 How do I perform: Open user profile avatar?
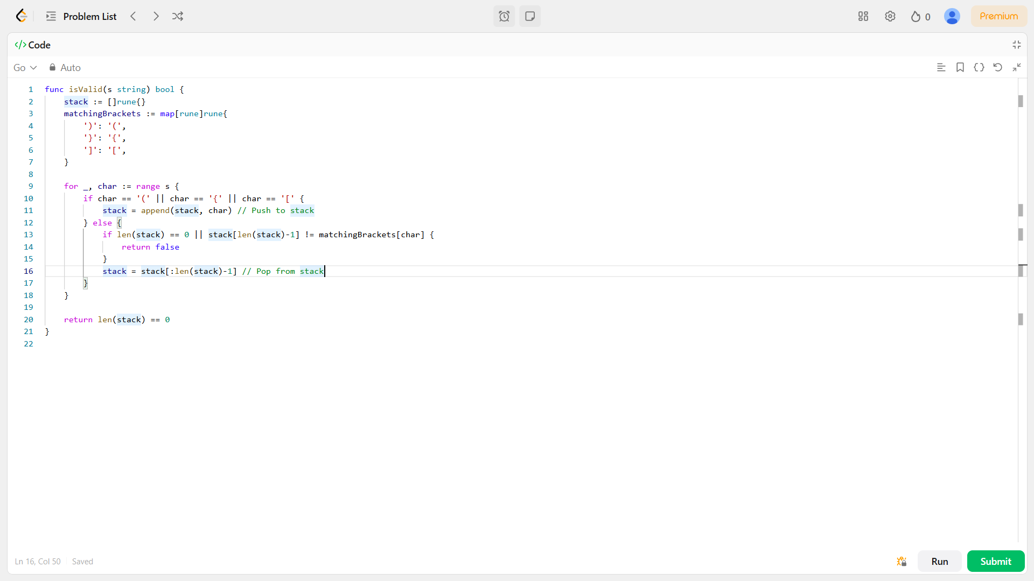(952, 16)
